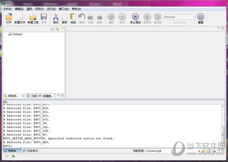Click the console vertical scrollbar thumb

coord(223,135)
